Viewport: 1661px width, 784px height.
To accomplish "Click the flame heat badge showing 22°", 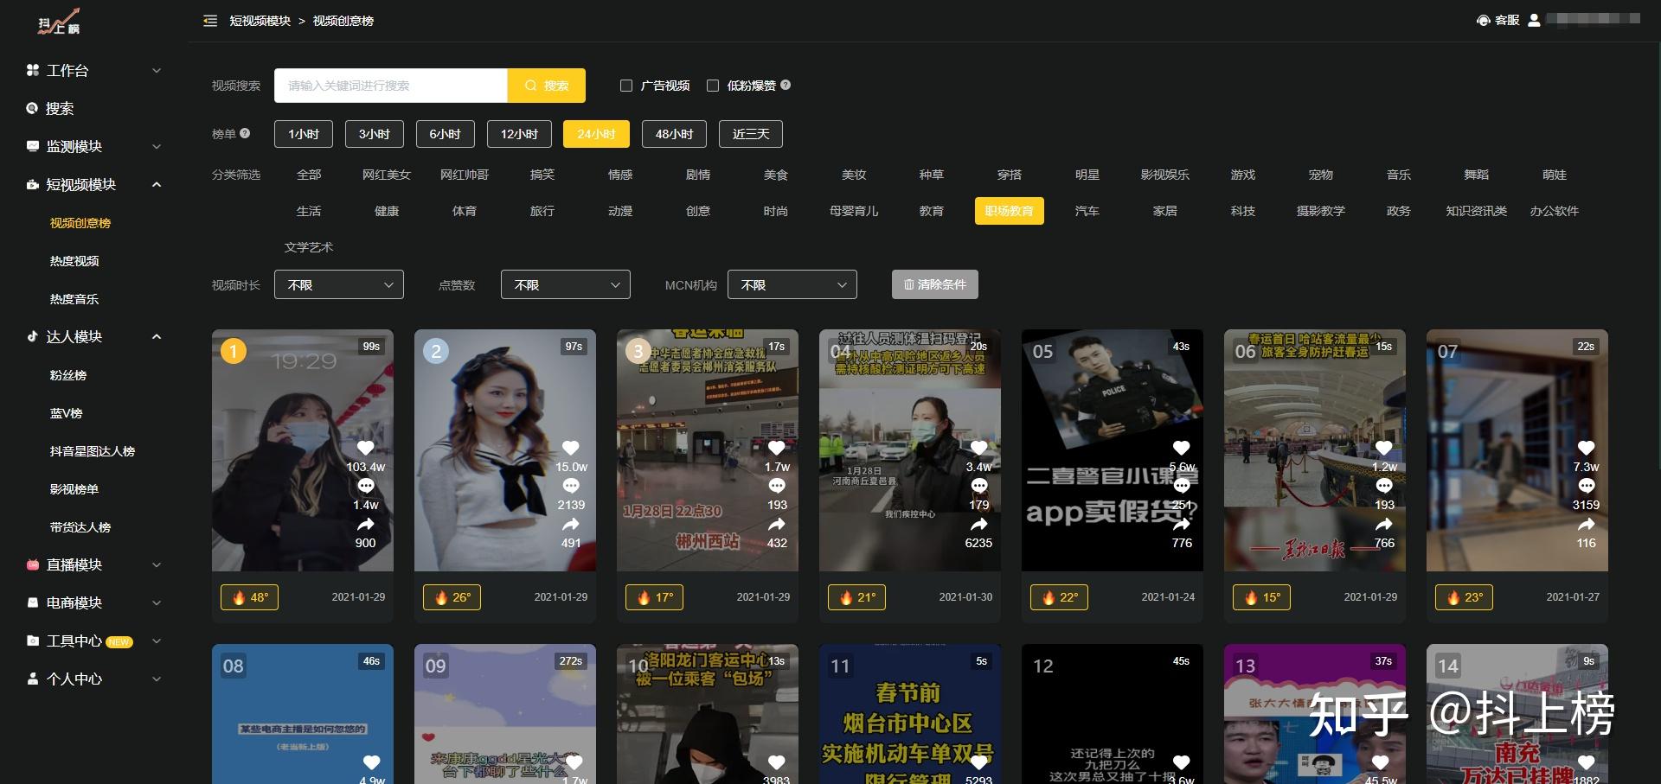I will pyautogui.click(x=1059, y=597).
